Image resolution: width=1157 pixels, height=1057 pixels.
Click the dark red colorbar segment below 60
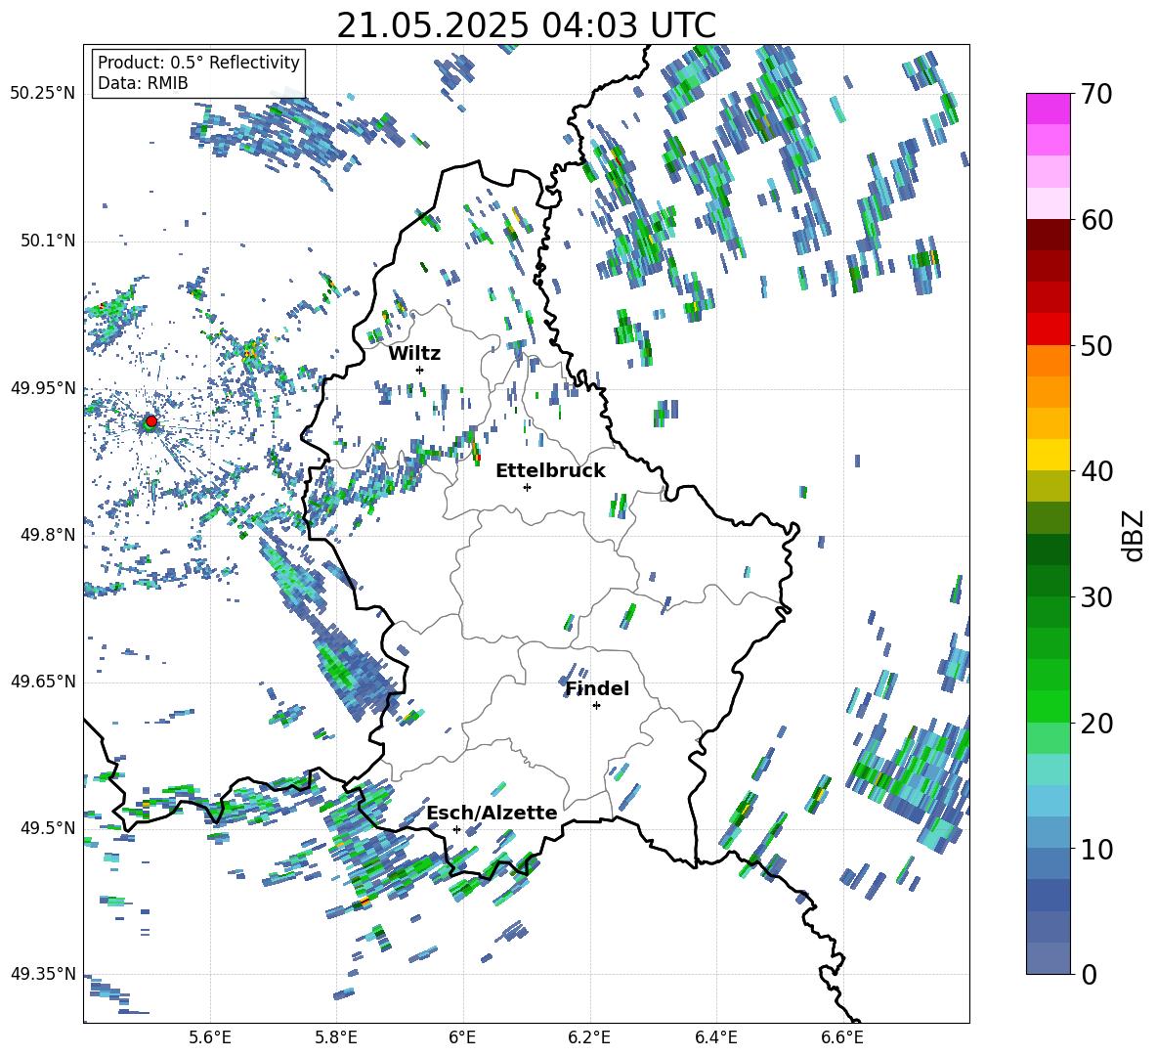1048,236
